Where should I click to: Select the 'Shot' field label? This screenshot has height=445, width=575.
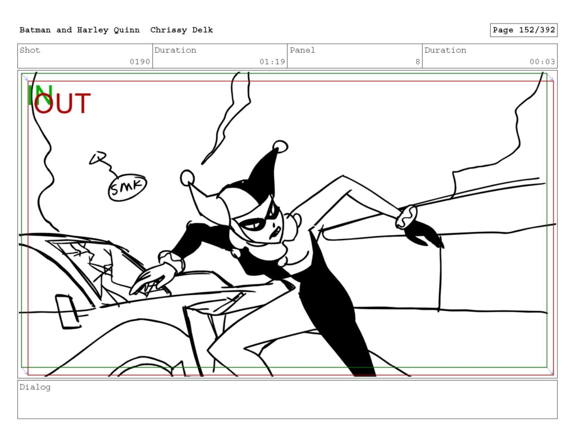click(x=30, y=50)
